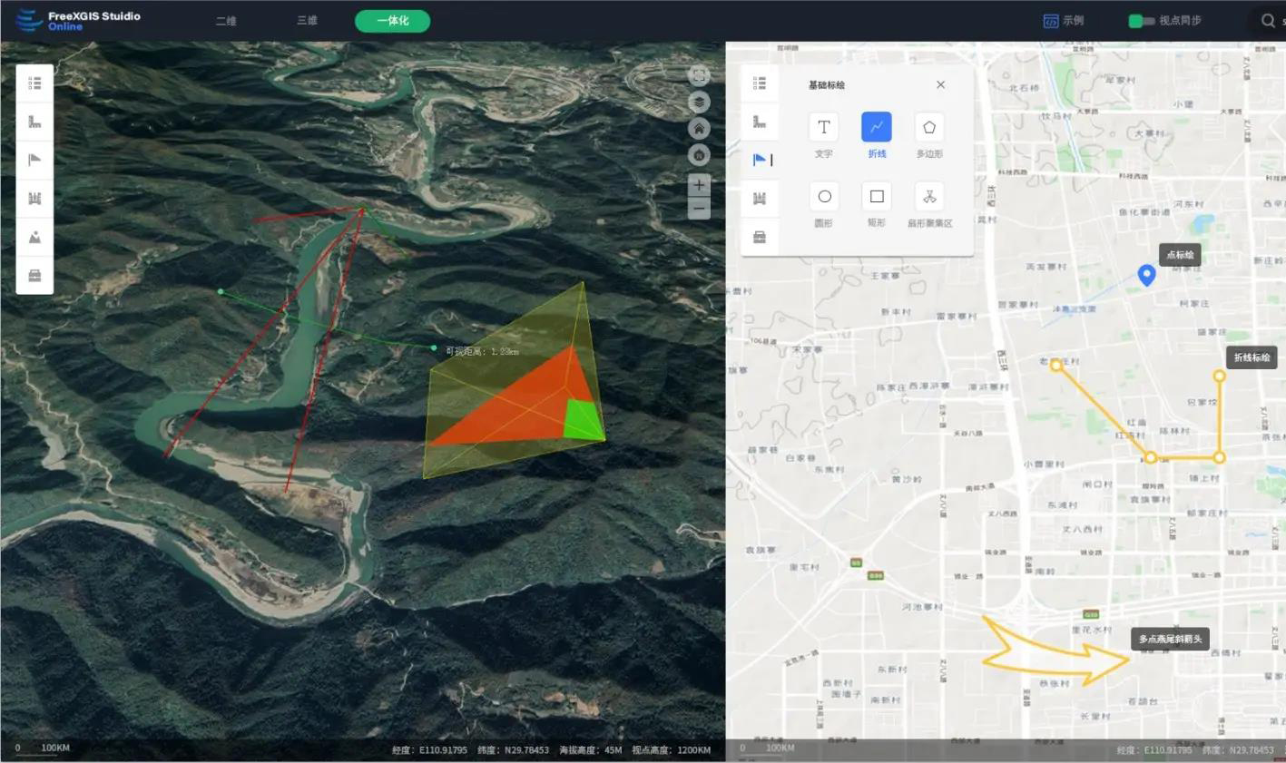Open the layers stack button on 3D map
1286x763 pixels.
point(699,102)
